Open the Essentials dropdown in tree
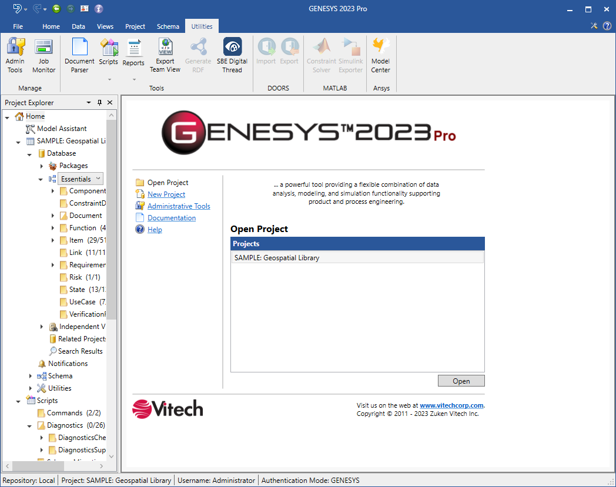This screenshot has height=487, width=616. tap(98, 179)
